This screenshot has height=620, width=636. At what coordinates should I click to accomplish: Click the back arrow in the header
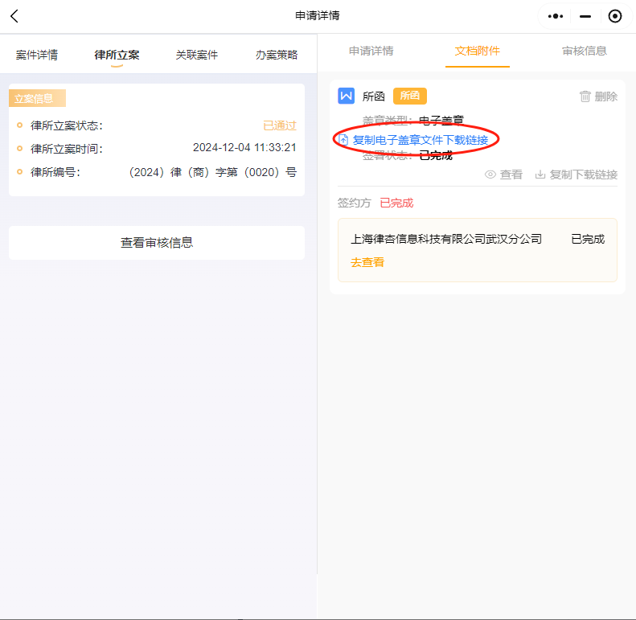tap(14, 16)
